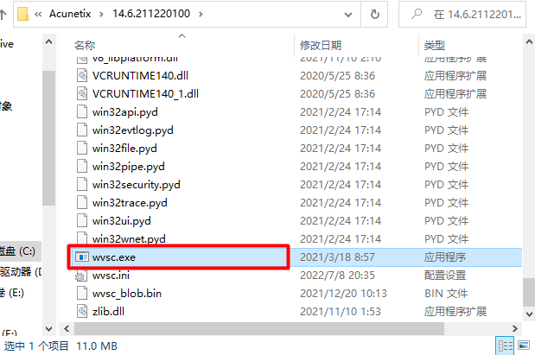The height and width of the screenshot is (355, 535).
Task: Select the wvsc.exe application icon
Action: coord(82,257)
